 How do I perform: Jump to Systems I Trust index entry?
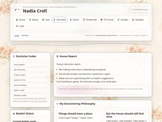coord(30,80)
